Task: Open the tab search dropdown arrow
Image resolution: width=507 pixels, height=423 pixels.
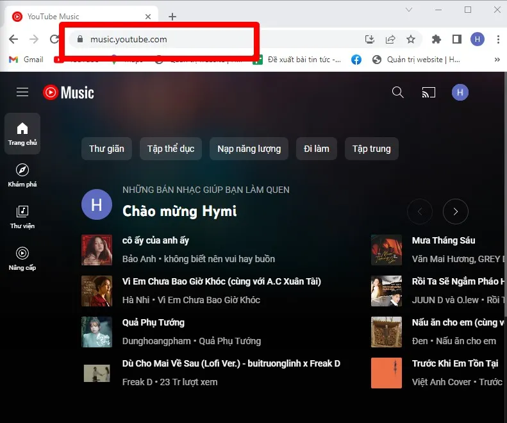Action: click(x=409, y=10)
